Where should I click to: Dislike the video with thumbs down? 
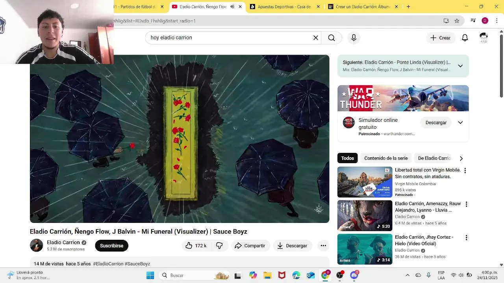tap(219, 246)
